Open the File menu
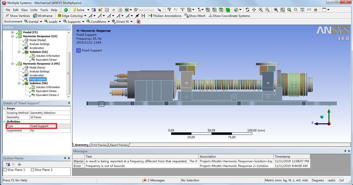The width and height of the screenshot is (353, 185). (8, 10)
